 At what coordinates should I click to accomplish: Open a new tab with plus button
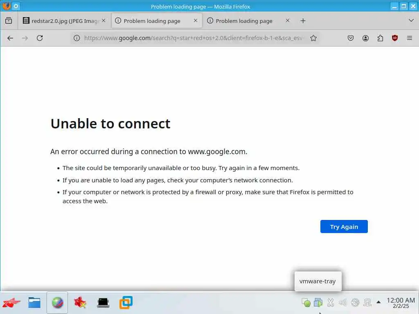[303, 20]
